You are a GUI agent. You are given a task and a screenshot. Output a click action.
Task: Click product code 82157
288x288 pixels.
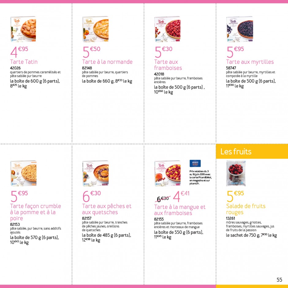point(87,218)
